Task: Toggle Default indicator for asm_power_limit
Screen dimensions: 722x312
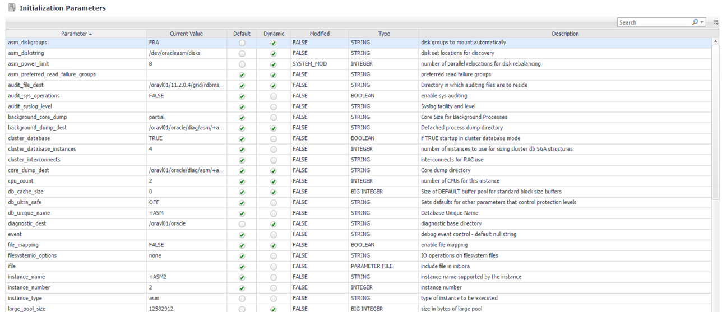Action: point(242,64)
